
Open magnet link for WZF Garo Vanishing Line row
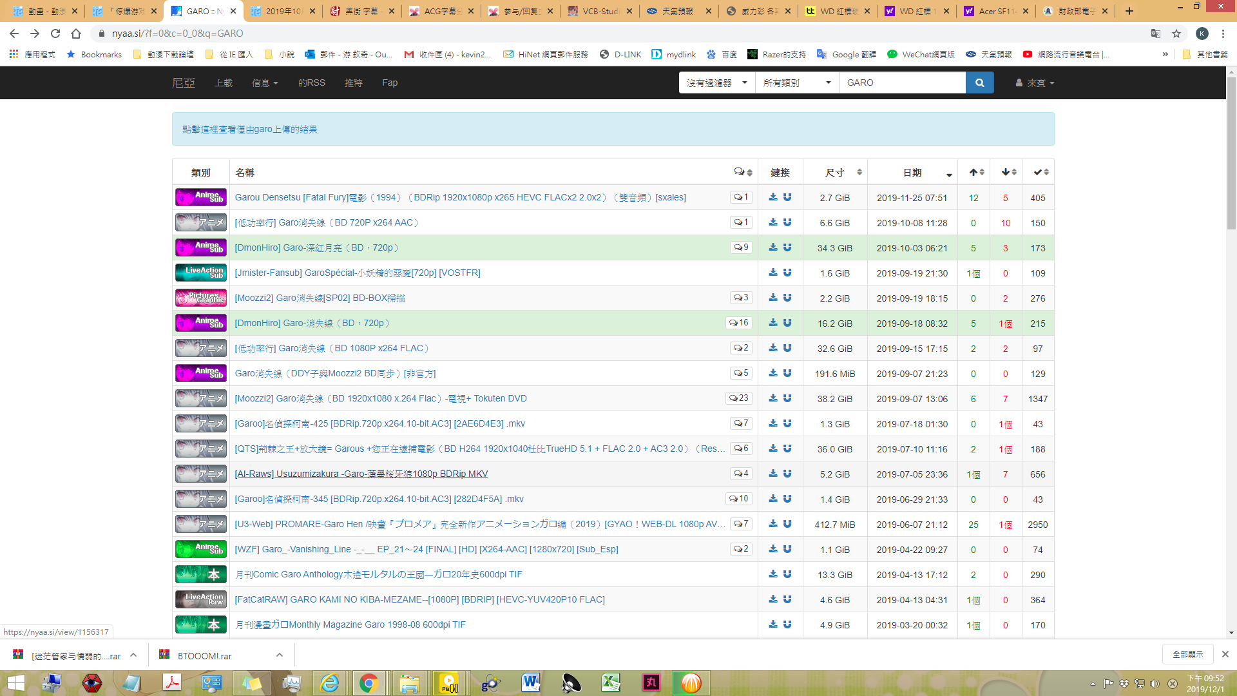(787, 549)
